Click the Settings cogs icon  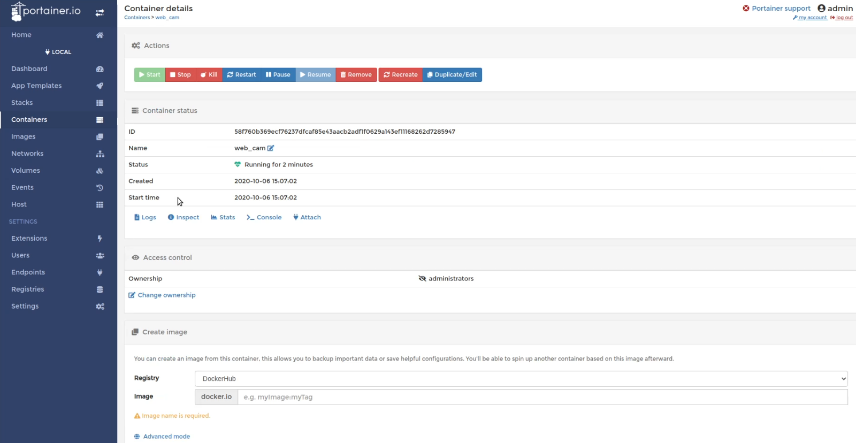coord(100,307)
